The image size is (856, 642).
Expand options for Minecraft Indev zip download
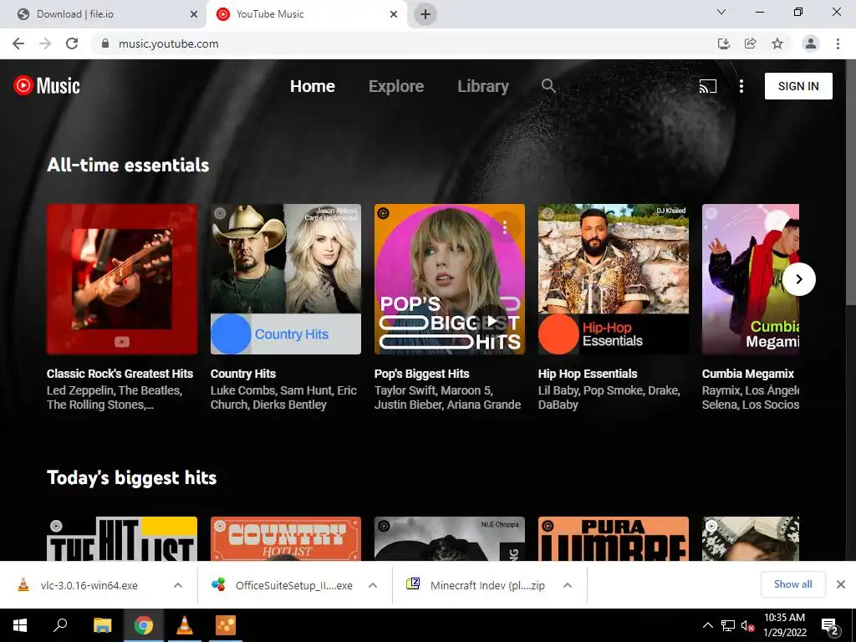click(x=568, y=585)
